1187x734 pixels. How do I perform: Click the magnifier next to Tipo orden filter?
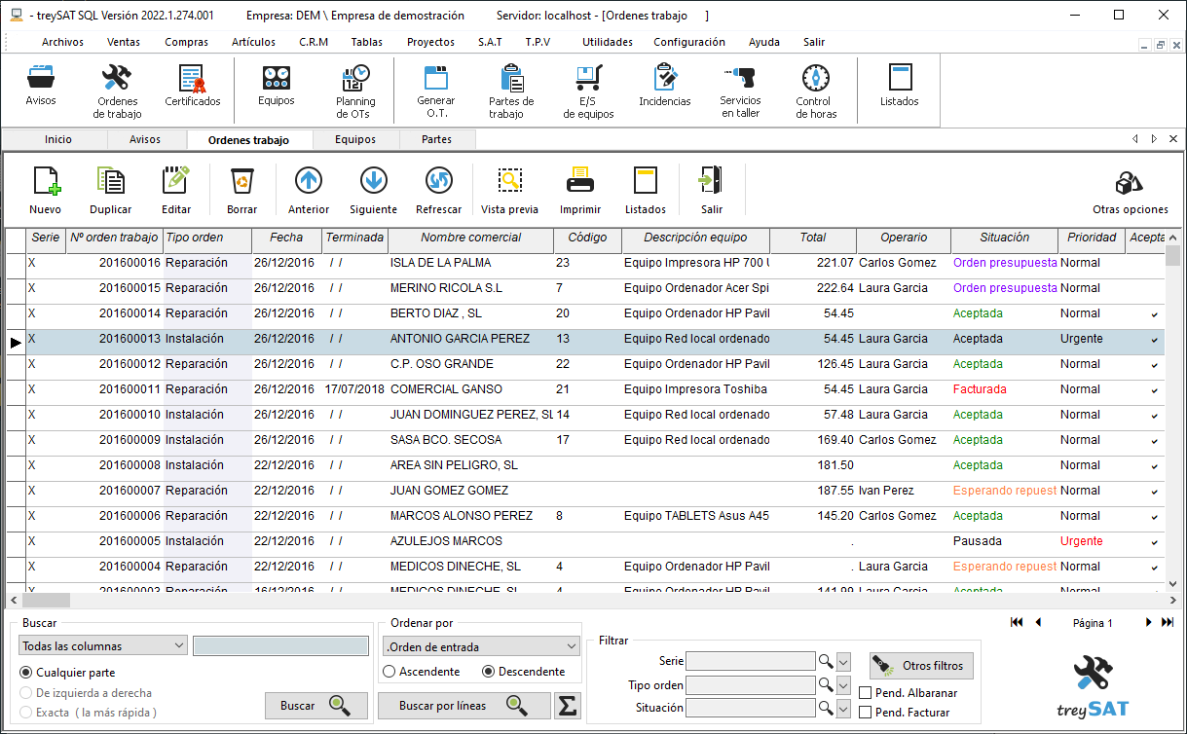point(826,685)
